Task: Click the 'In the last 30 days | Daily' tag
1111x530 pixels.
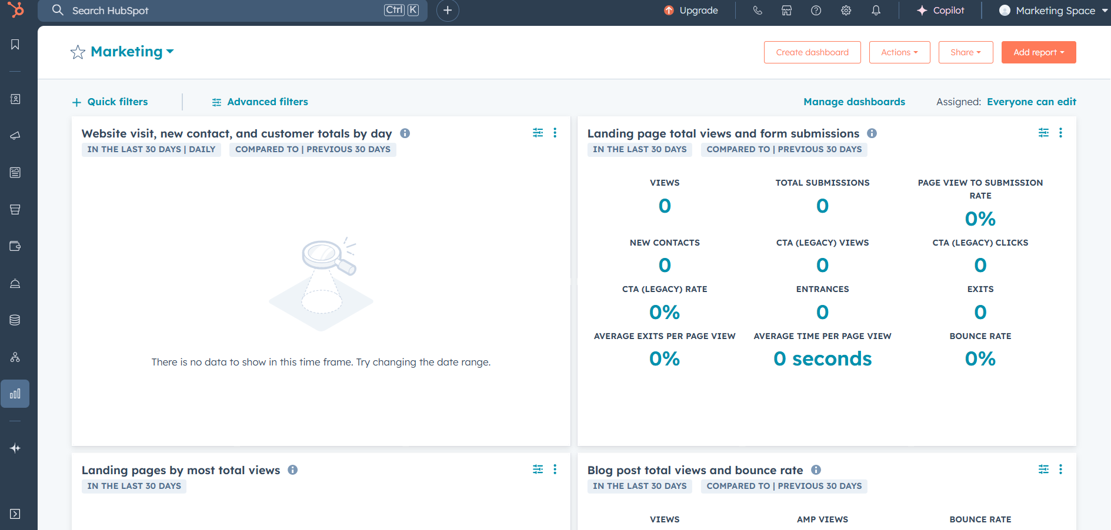Action: pos(151,149)
